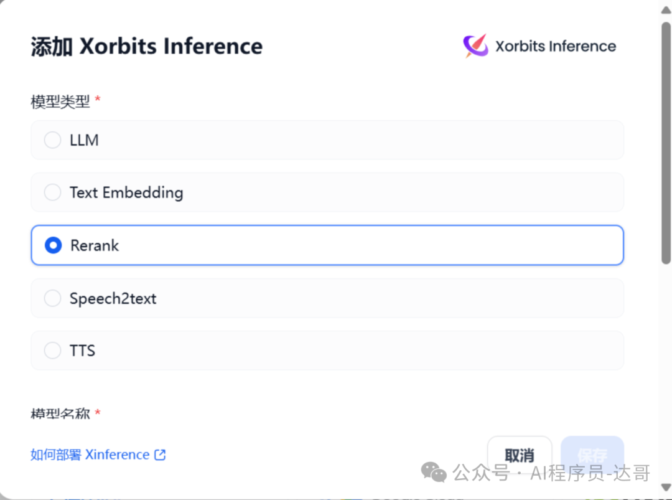Click the 保存 save button

pyautogui.click(x=592, y=455)
